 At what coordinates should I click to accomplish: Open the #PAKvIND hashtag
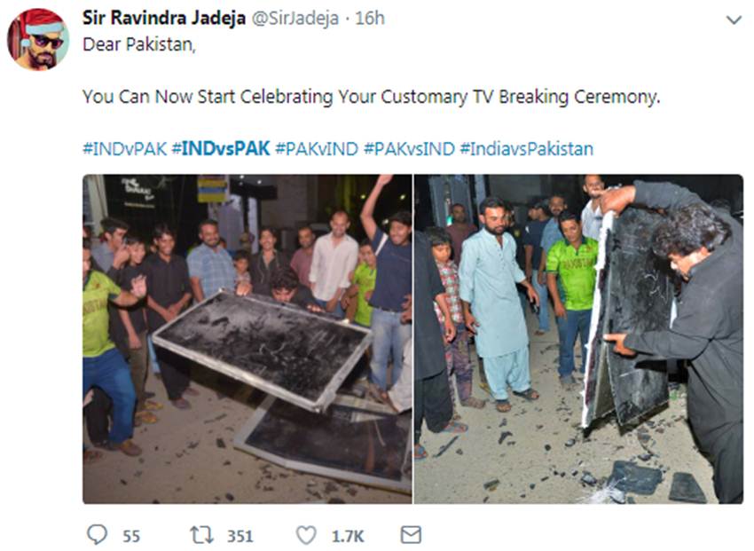(317, 148)
